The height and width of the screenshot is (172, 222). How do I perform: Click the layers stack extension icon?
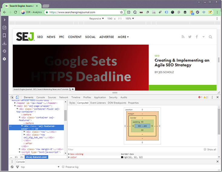(x=185, y=12)
